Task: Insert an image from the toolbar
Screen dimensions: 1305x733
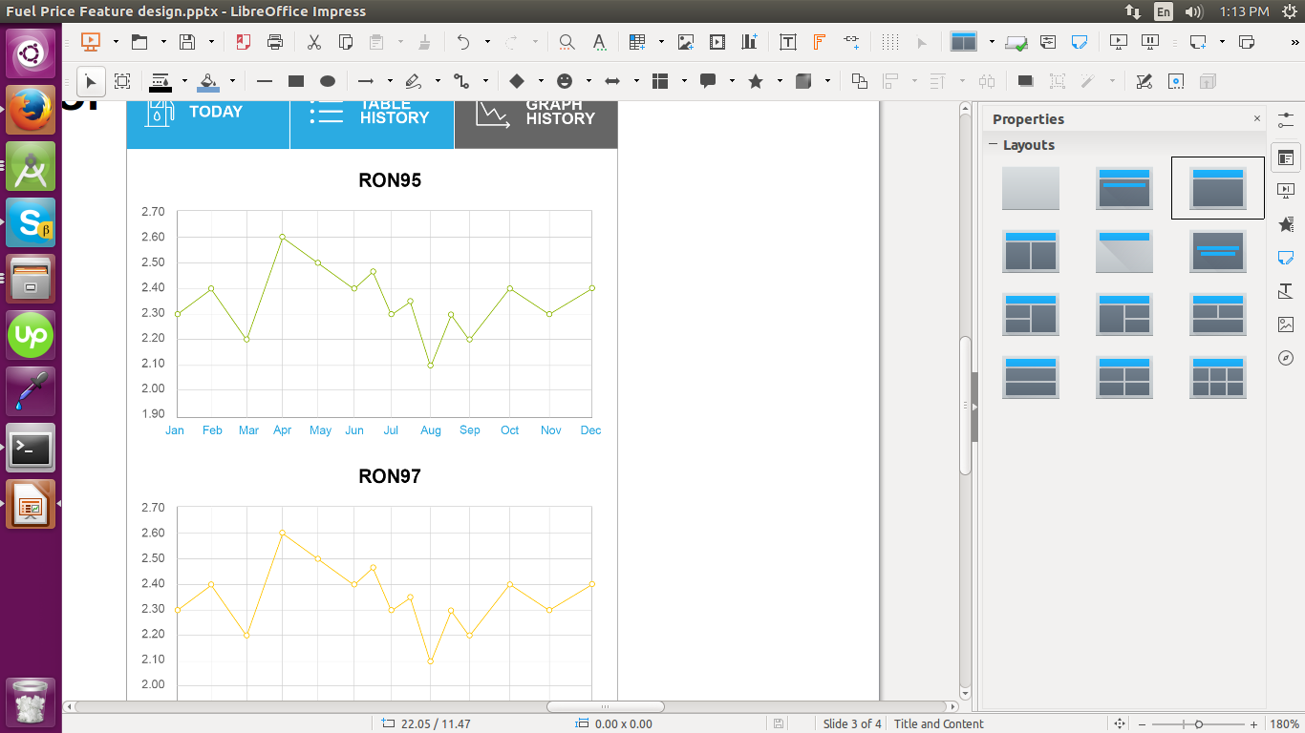Action: point(685,42)
